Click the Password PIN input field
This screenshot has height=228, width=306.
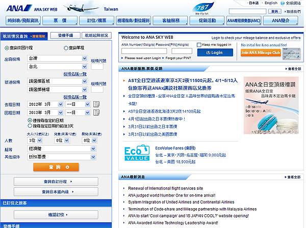tap(182, 51)
